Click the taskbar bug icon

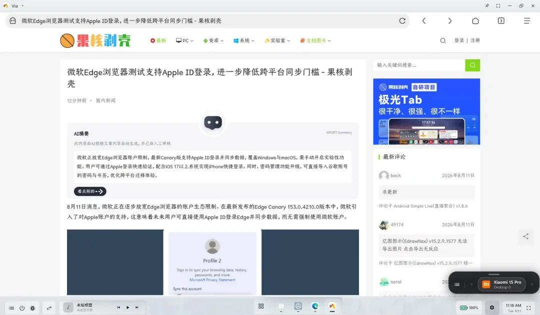point(32,308)
